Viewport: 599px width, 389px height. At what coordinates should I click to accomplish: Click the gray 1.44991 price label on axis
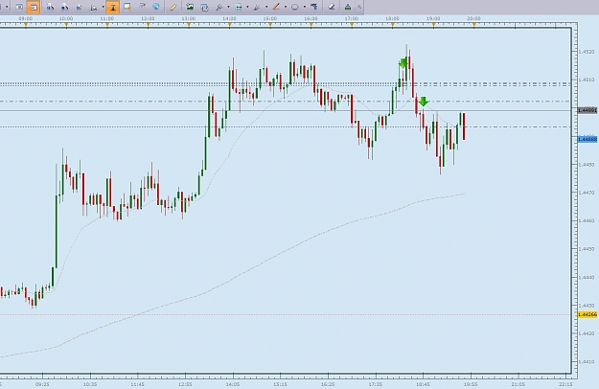coord(587,110)
